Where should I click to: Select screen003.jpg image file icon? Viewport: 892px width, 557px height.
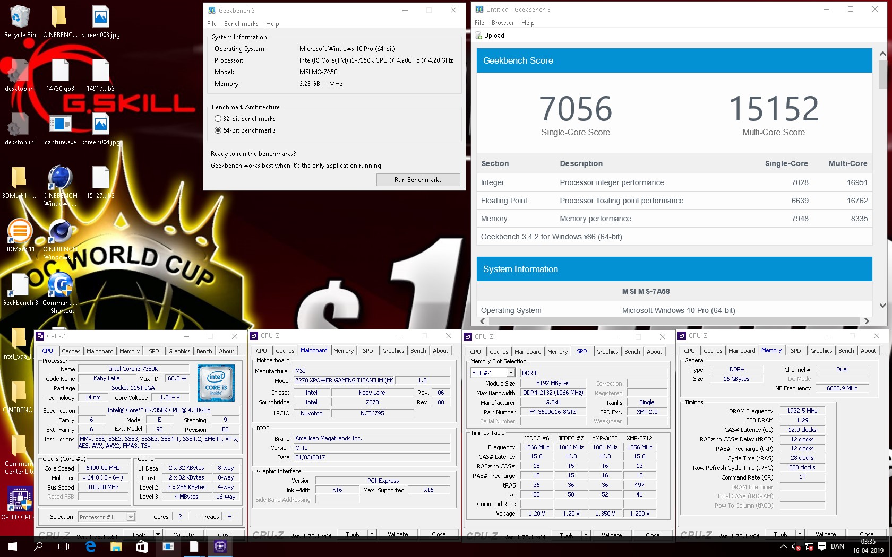(x=101, y=22)
